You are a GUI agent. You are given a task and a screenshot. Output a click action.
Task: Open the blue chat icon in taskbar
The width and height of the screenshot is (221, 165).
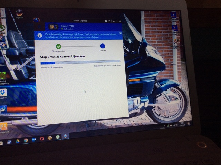(9, 142)
